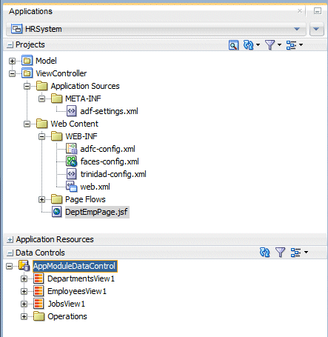
Task: Expand the EmployeesView1 node
Action: [24, 292]
